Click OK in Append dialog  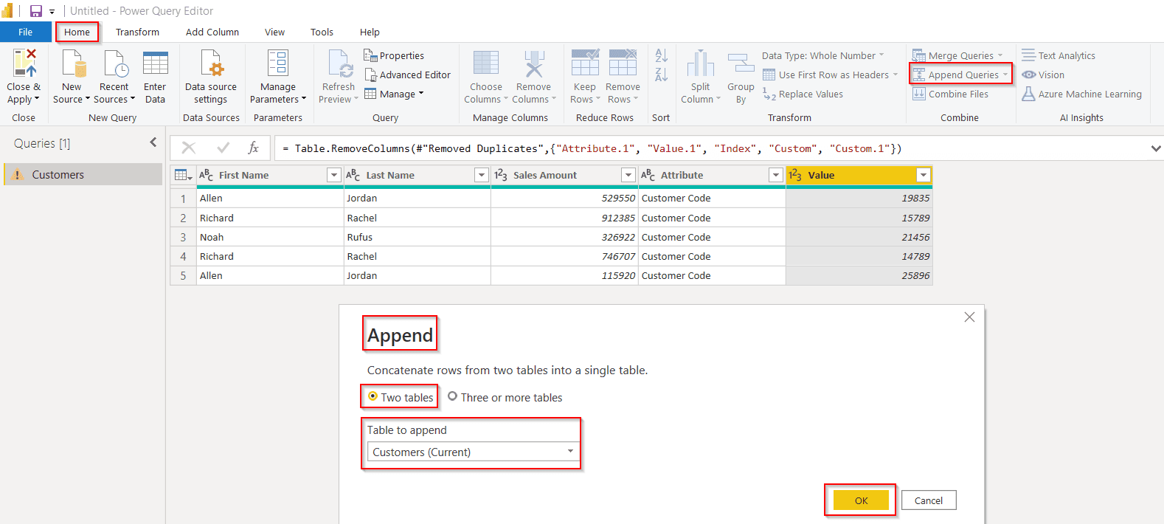[x=861, y=500]
